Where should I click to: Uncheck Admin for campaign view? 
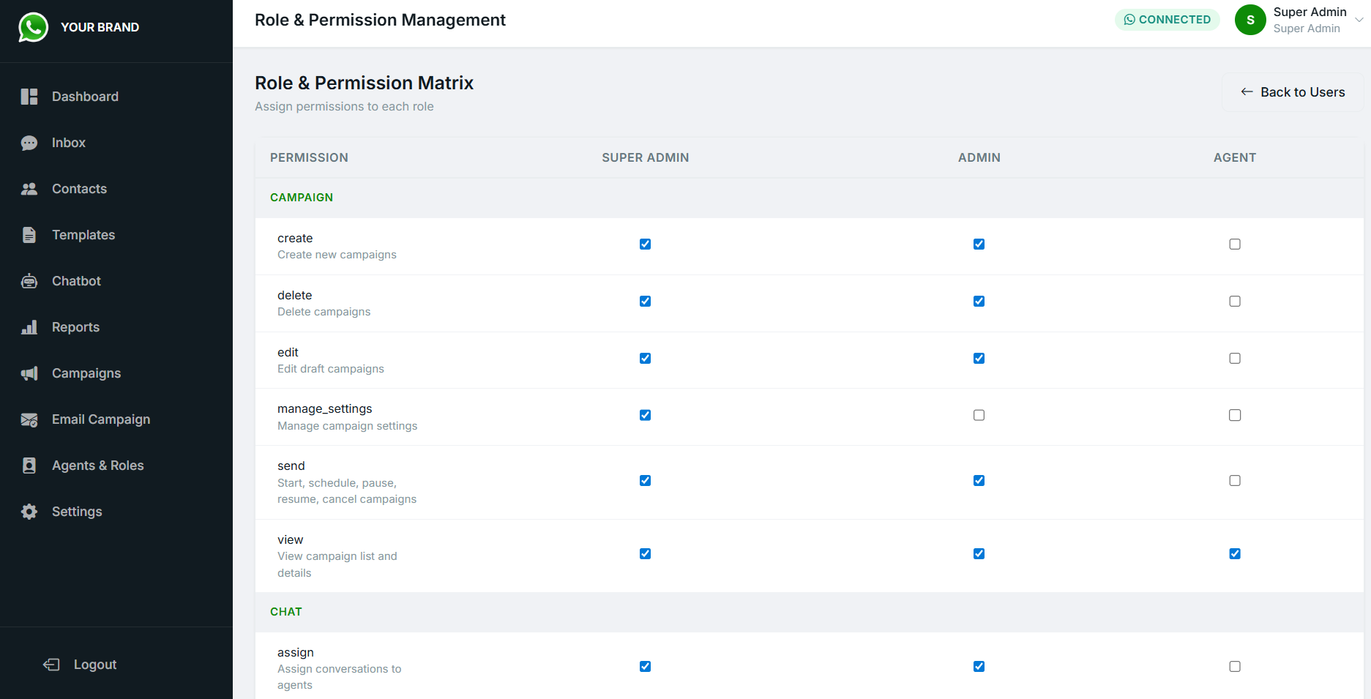pyautogui.click(x=979, y=553)
